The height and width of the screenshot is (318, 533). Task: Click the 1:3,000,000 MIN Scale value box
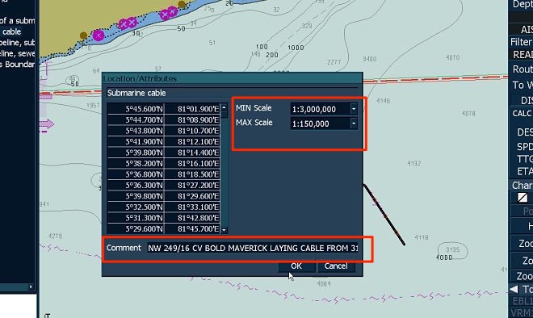tap(321, 109)
